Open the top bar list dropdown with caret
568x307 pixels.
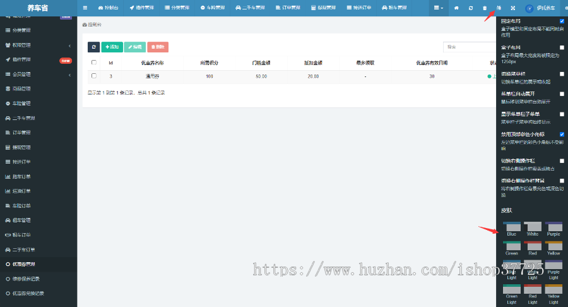pyautogui.click(x=439, y=8)
